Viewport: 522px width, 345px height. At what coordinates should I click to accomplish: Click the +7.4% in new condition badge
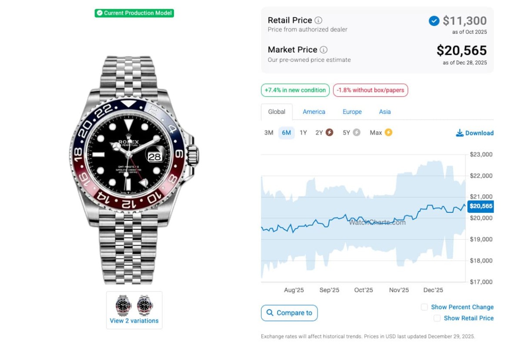point(295,90)
